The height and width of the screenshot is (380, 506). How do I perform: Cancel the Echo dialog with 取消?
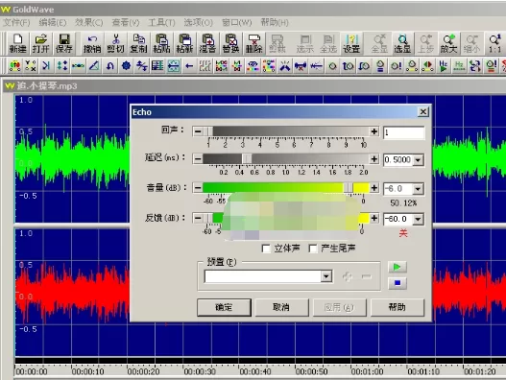[281, 307]
